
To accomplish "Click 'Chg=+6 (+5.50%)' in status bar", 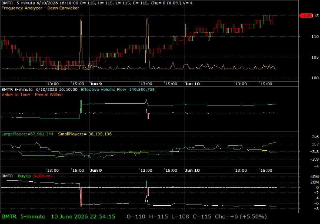I will click(x=241, y=217).
